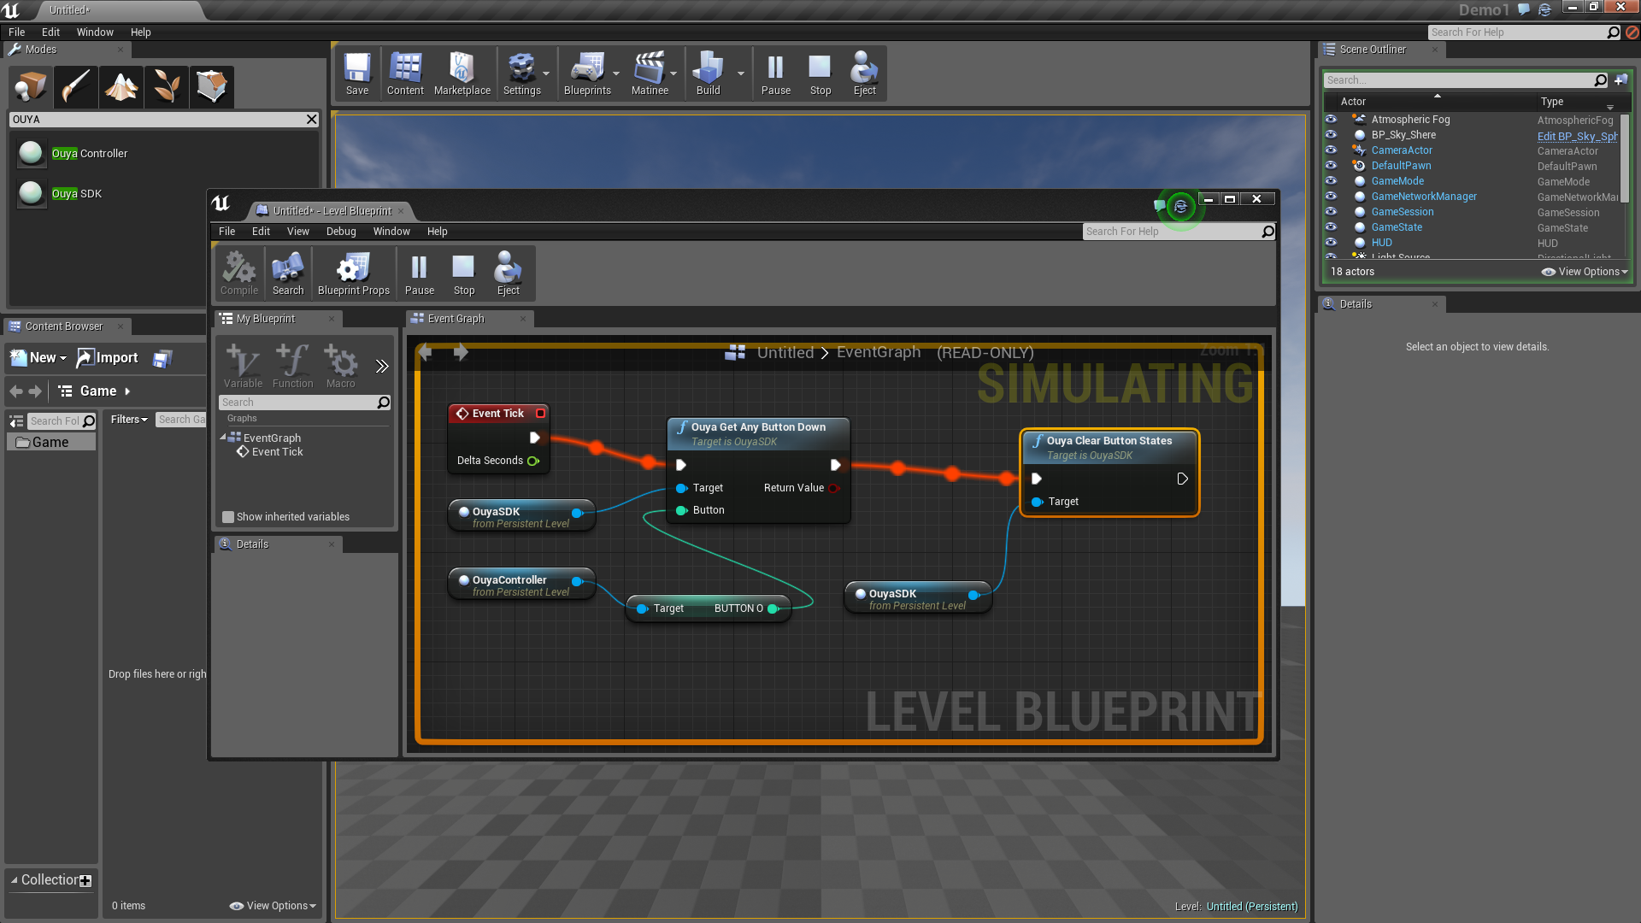Click the Edit BP_Sky_Sphere link

click(1577, 136)
